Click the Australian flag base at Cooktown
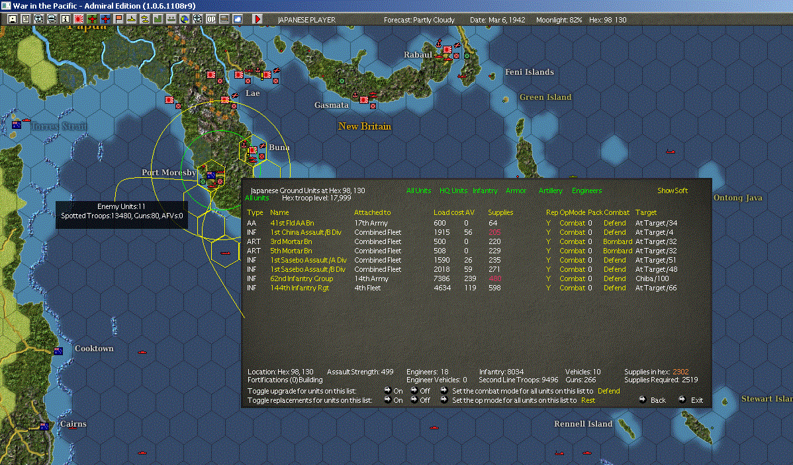Viewport: 793px width, 465px height. coord(58,351)
